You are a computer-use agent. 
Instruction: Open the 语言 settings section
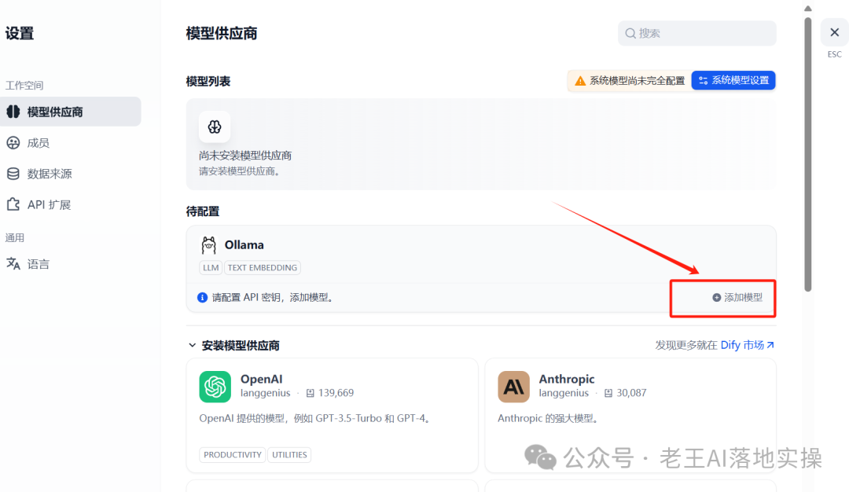[37, 263]
